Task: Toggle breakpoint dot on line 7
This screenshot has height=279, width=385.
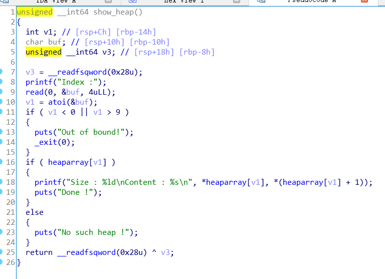Action: point(3,72)
